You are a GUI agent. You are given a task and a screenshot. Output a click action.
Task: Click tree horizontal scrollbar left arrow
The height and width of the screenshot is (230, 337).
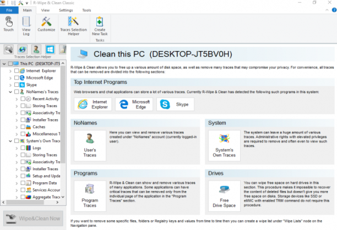[3, 202]
